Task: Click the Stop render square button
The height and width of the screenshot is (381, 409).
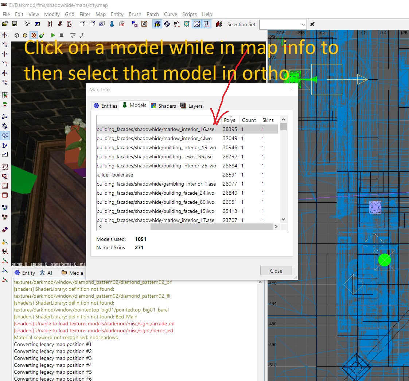Action: (x=62, y=35)
